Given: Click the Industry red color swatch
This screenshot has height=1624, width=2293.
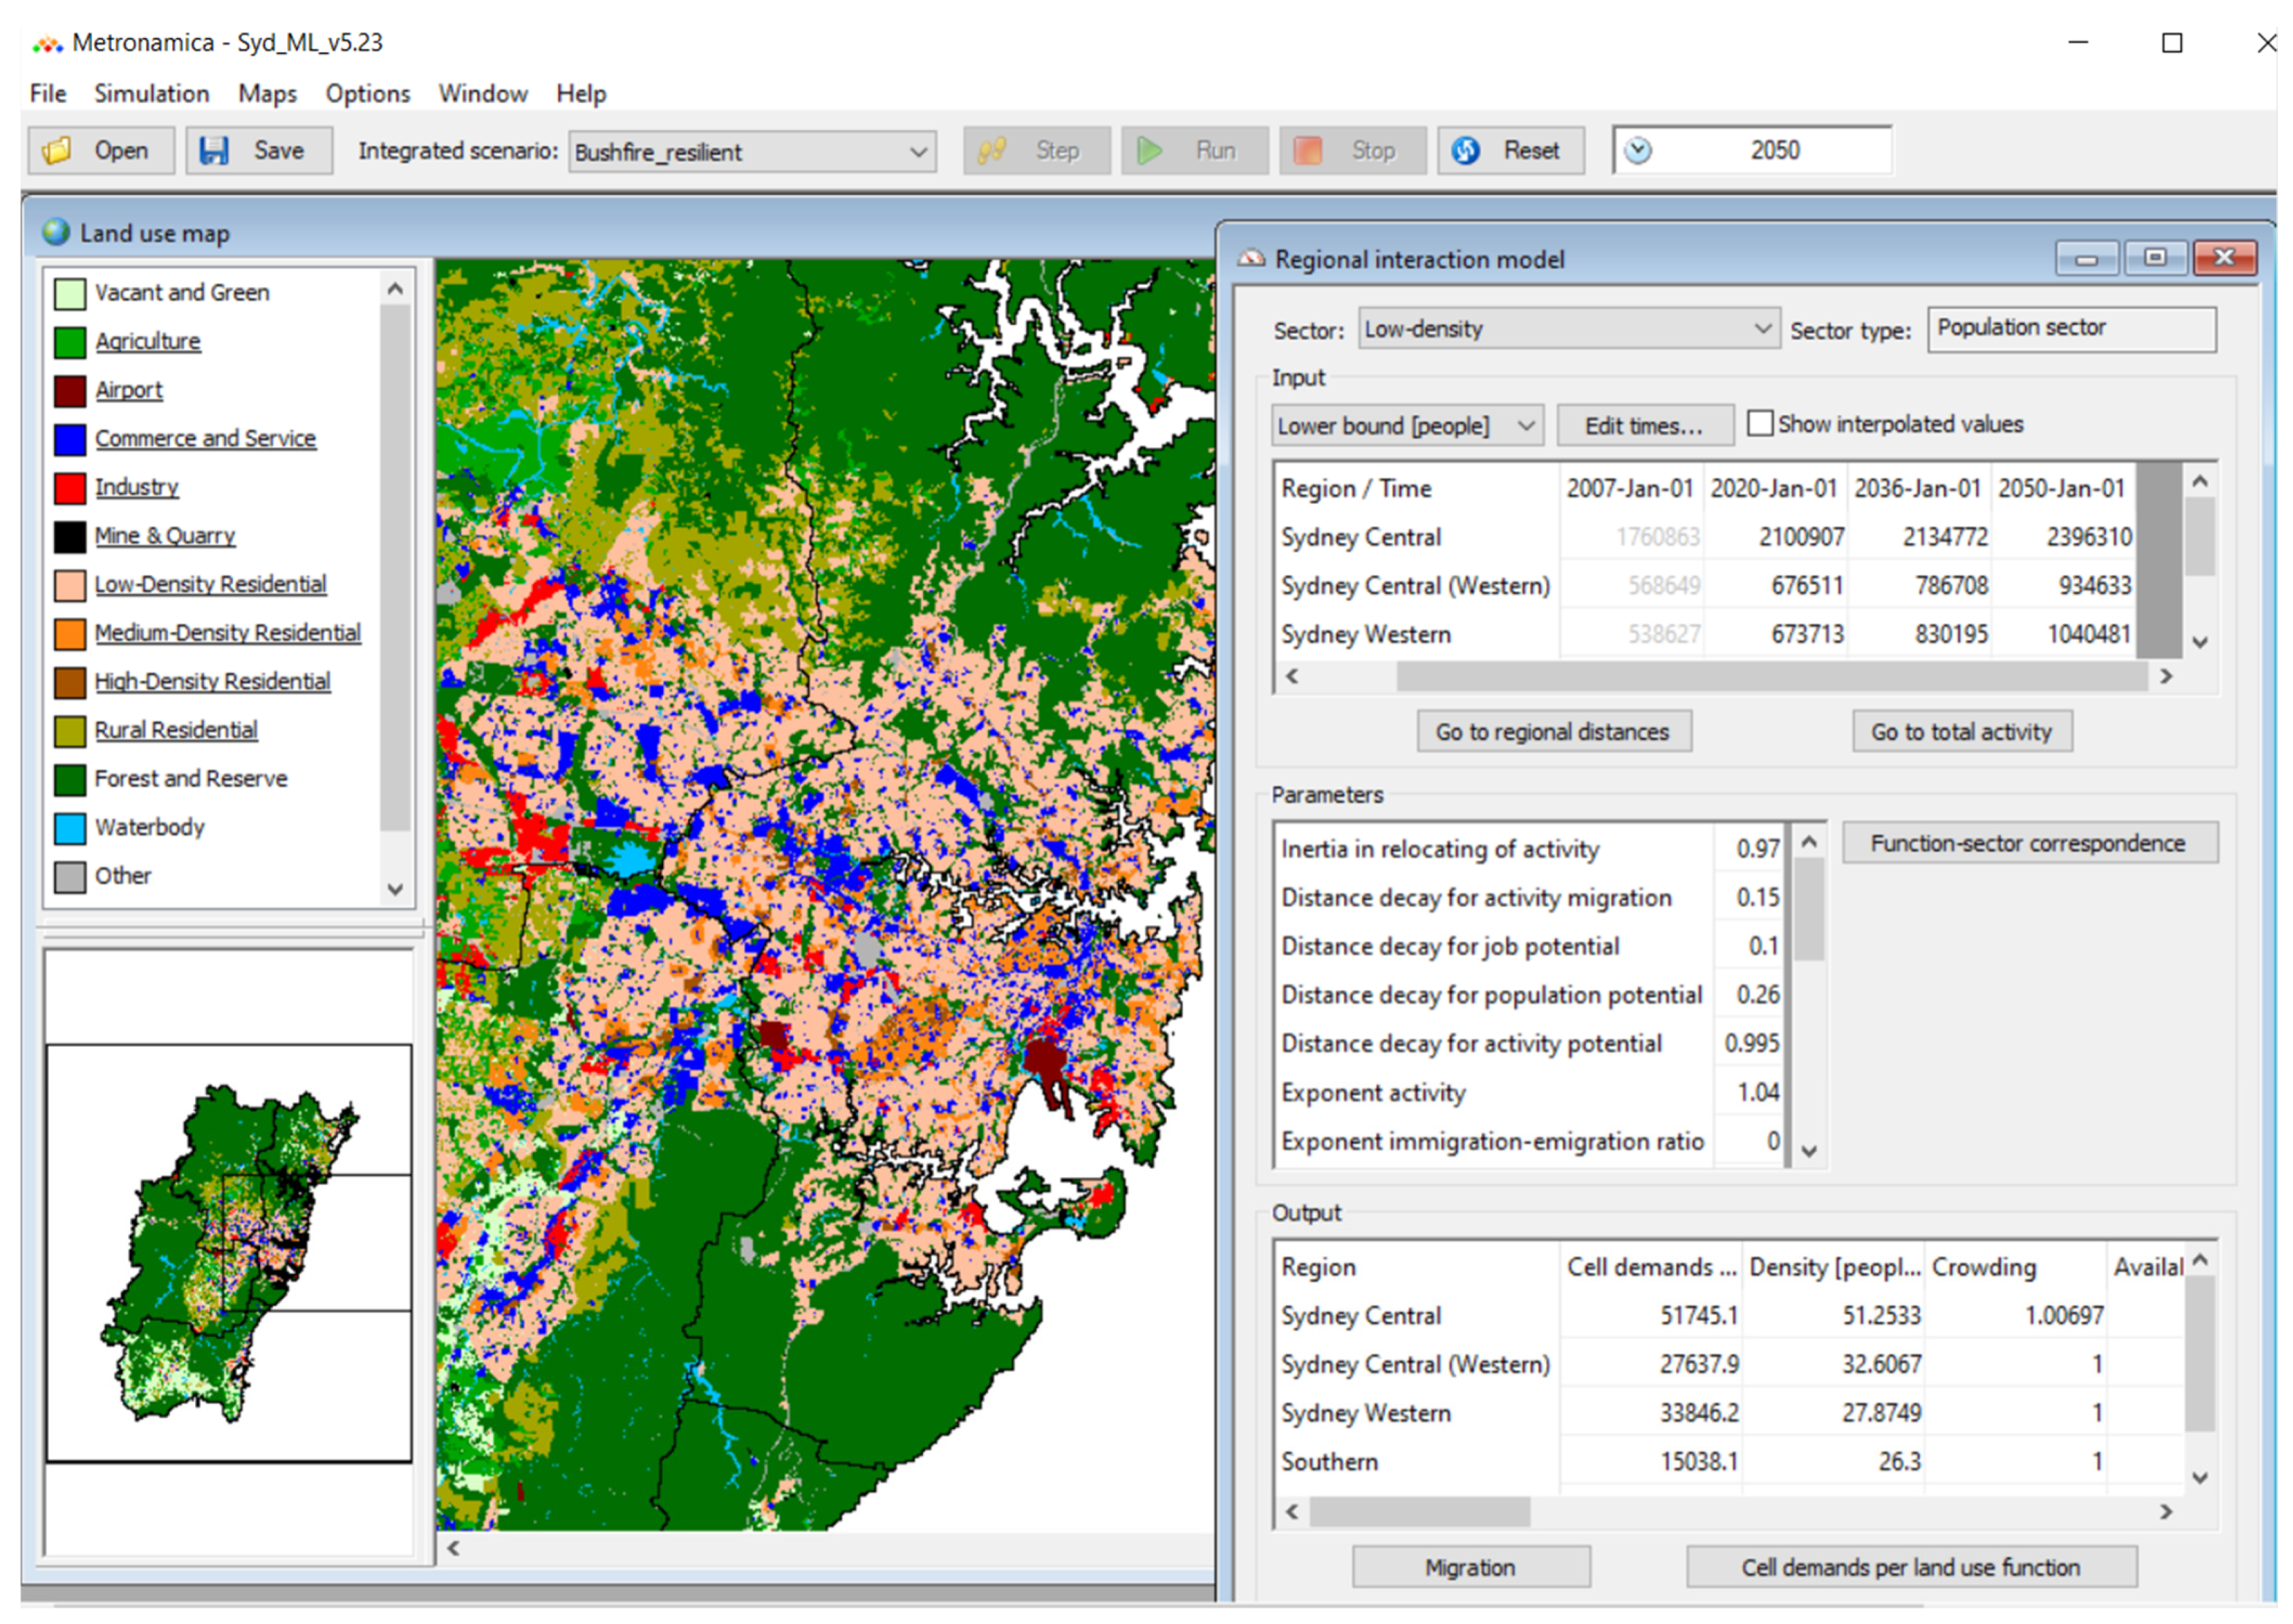Looking at the screenshot, I should [69, 488].
